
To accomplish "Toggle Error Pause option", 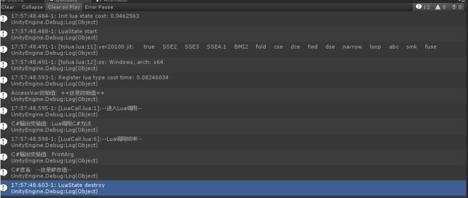I will click(99, 7).
